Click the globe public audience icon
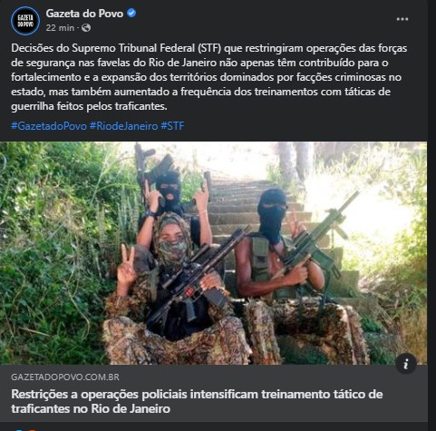436x431 pixels. pyautogui.click(x=86, y=28)
